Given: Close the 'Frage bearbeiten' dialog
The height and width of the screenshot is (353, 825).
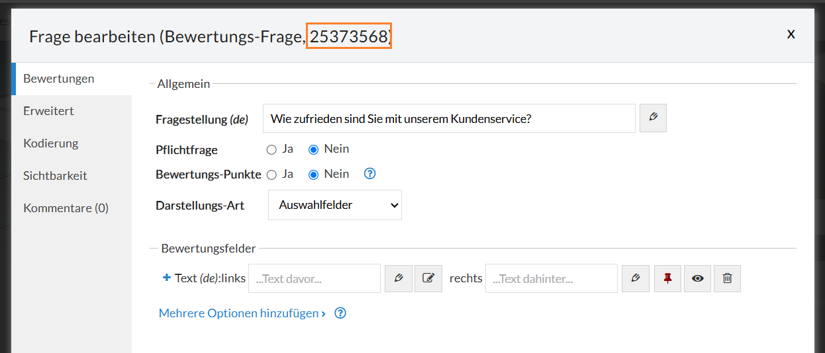Looking at the screenshot, I should (x=791, y=34).
